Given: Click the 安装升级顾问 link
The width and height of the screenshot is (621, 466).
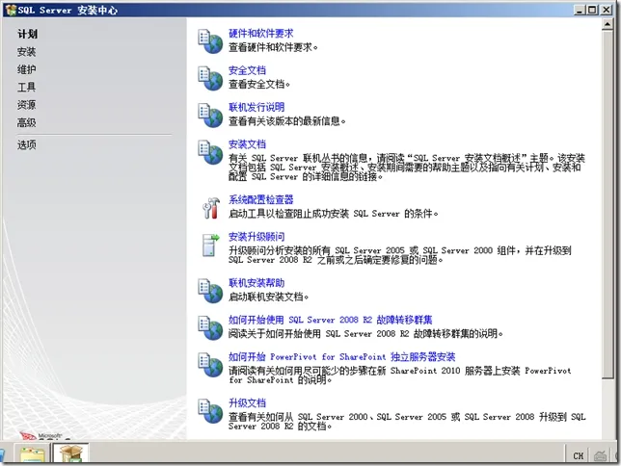Looking at the screenshot, I should [256, 237].
